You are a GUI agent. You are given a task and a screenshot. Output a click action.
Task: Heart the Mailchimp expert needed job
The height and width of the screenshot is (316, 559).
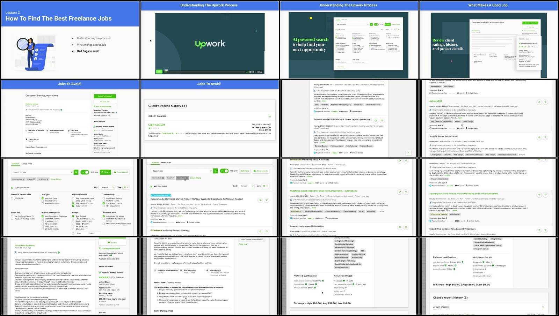point(406,192)
